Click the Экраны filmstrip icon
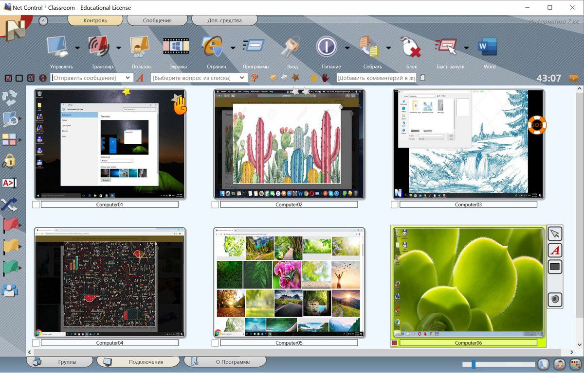The image size is (584, 373). [176, 47]
